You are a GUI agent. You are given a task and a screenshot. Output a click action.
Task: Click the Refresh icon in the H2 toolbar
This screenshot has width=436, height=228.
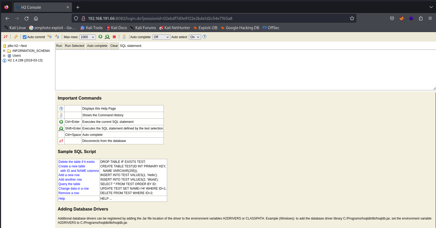[x=16, y=37]
